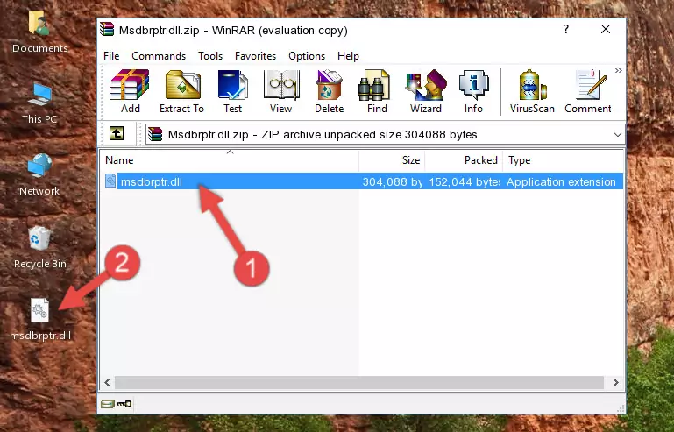Open the Favorites menu
Screen dimensions: 674x432
(x=255, y=56)
